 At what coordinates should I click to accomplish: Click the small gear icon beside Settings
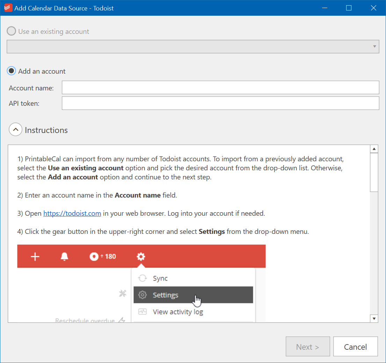point(142,295)
